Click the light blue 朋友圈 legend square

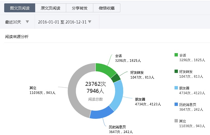tap(176, 88)
